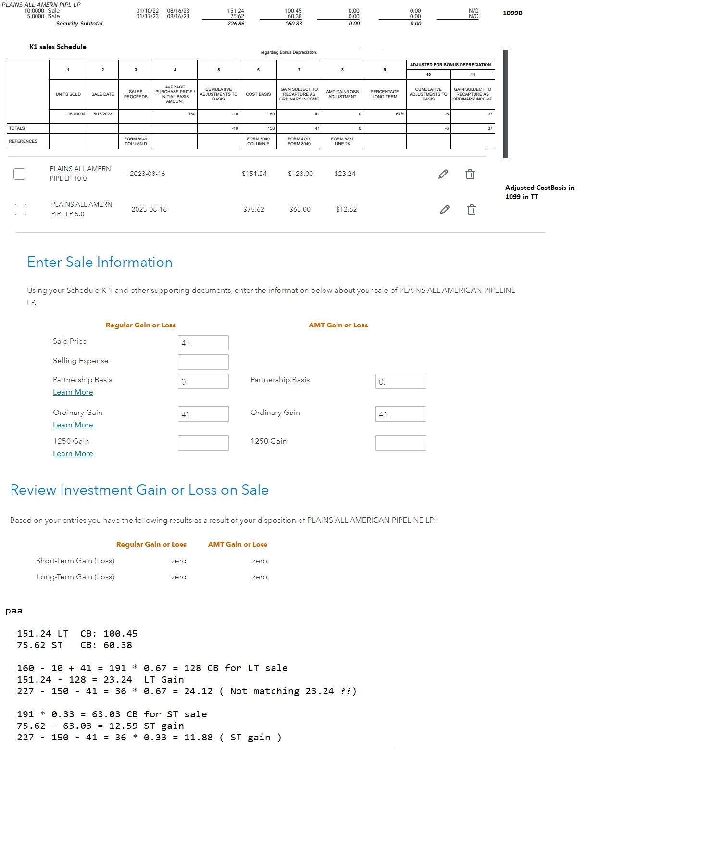
Task: Select the $63.00 cost basis value
Action: [300, 209]
